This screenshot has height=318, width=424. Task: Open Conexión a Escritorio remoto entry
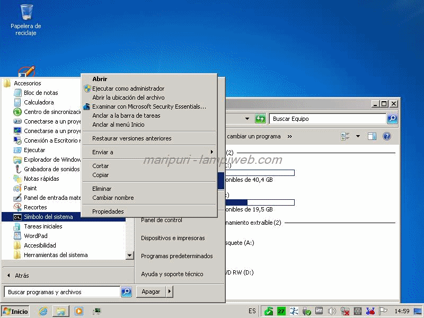click(47, 140)
